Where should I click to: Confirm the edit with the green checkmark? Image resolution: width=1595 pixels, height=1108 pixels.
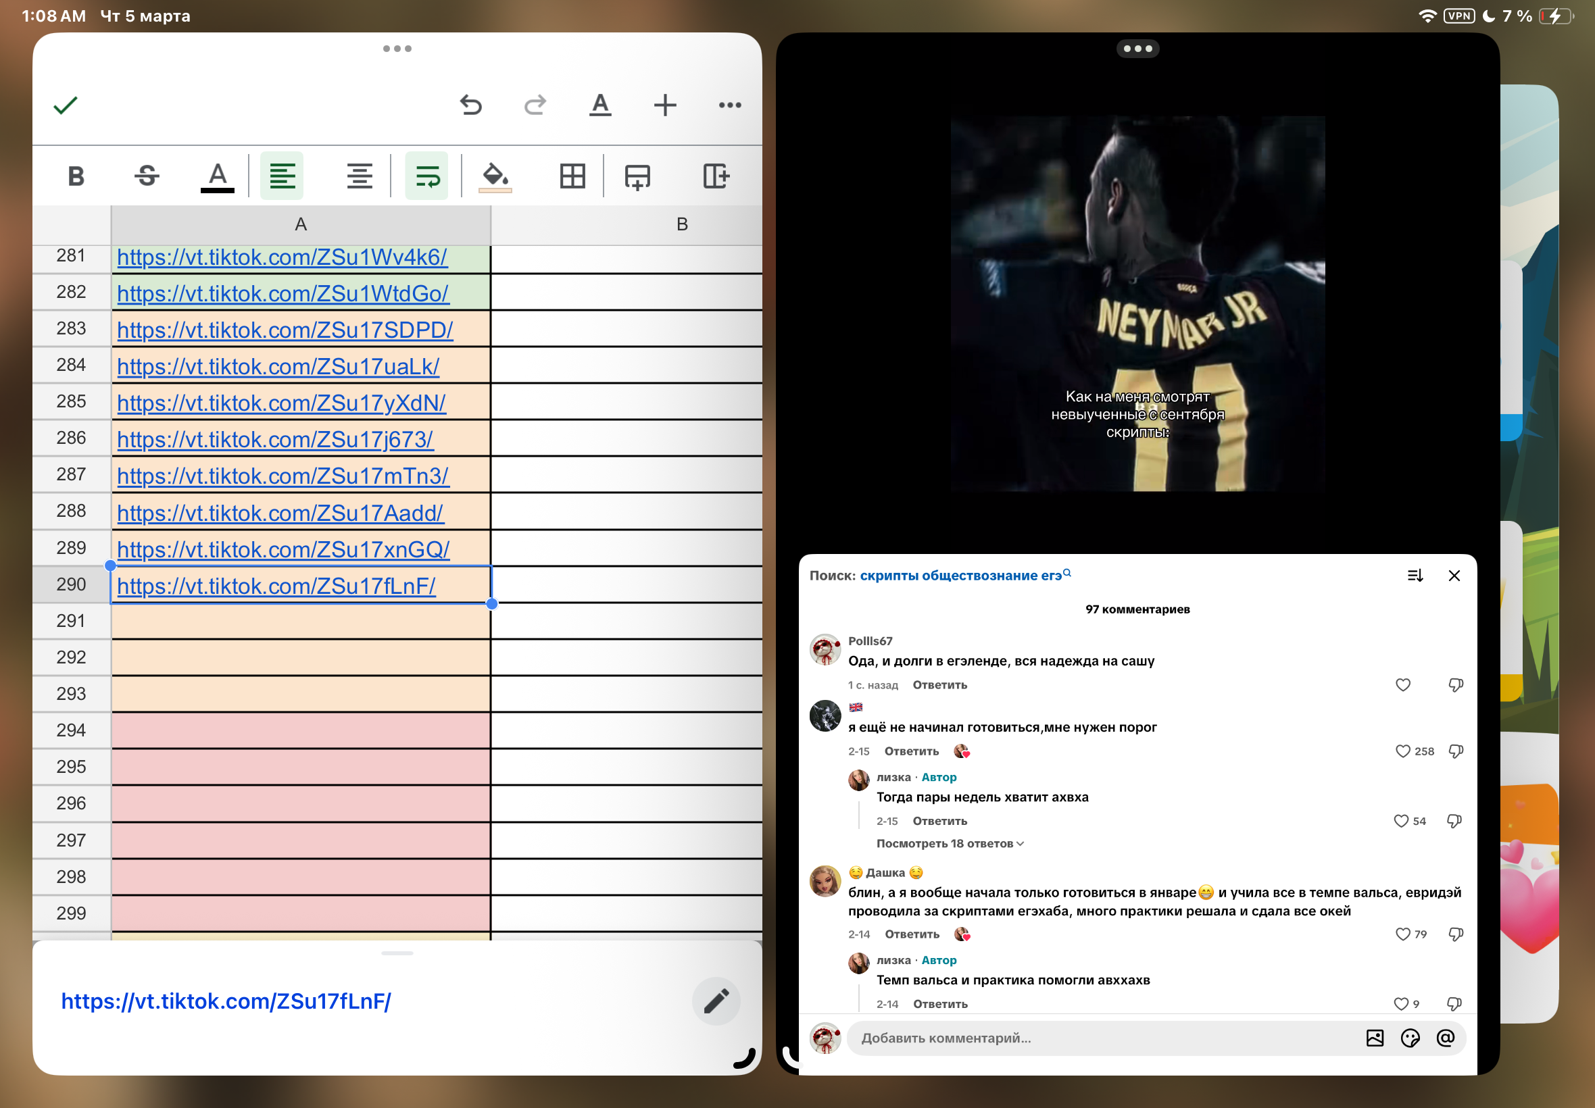[66, 105]
